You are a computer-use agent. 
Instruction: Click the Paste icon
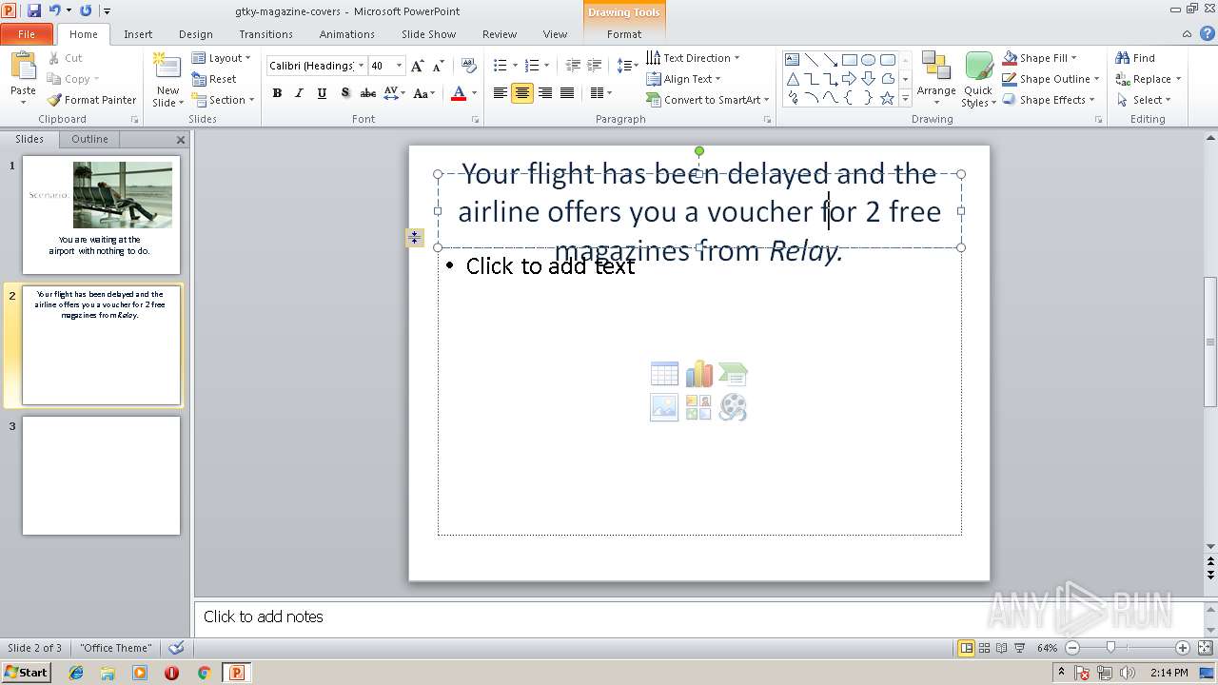[23, 68]
